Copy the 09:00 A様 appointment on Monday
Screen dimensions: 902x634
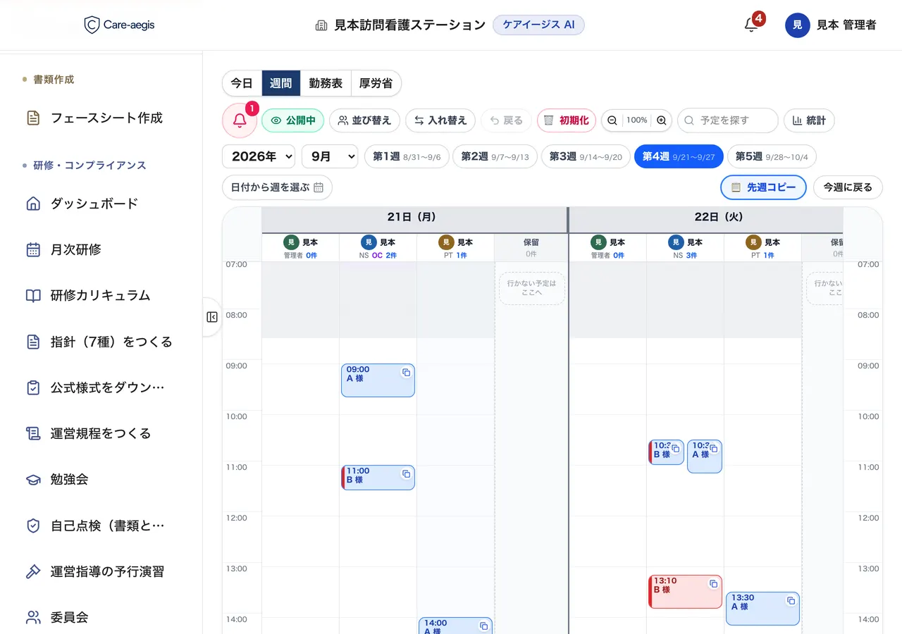click(406, 373)
